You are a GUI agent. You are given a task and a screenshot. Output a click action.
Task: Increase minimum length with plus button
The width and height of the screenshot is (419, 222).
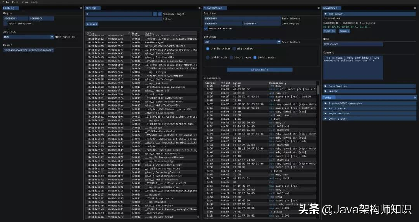tap(160, 14)
